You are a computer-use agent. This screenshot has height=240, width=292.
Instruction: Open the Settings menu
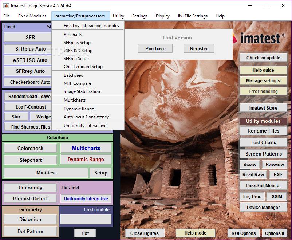(x=140, y=16)
